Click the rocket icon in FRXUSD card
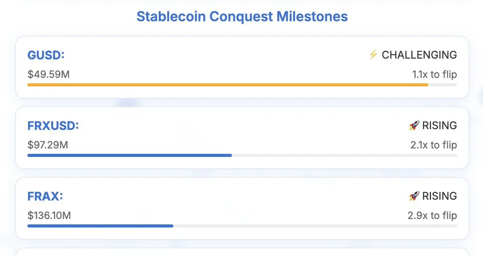 [414, 125]
